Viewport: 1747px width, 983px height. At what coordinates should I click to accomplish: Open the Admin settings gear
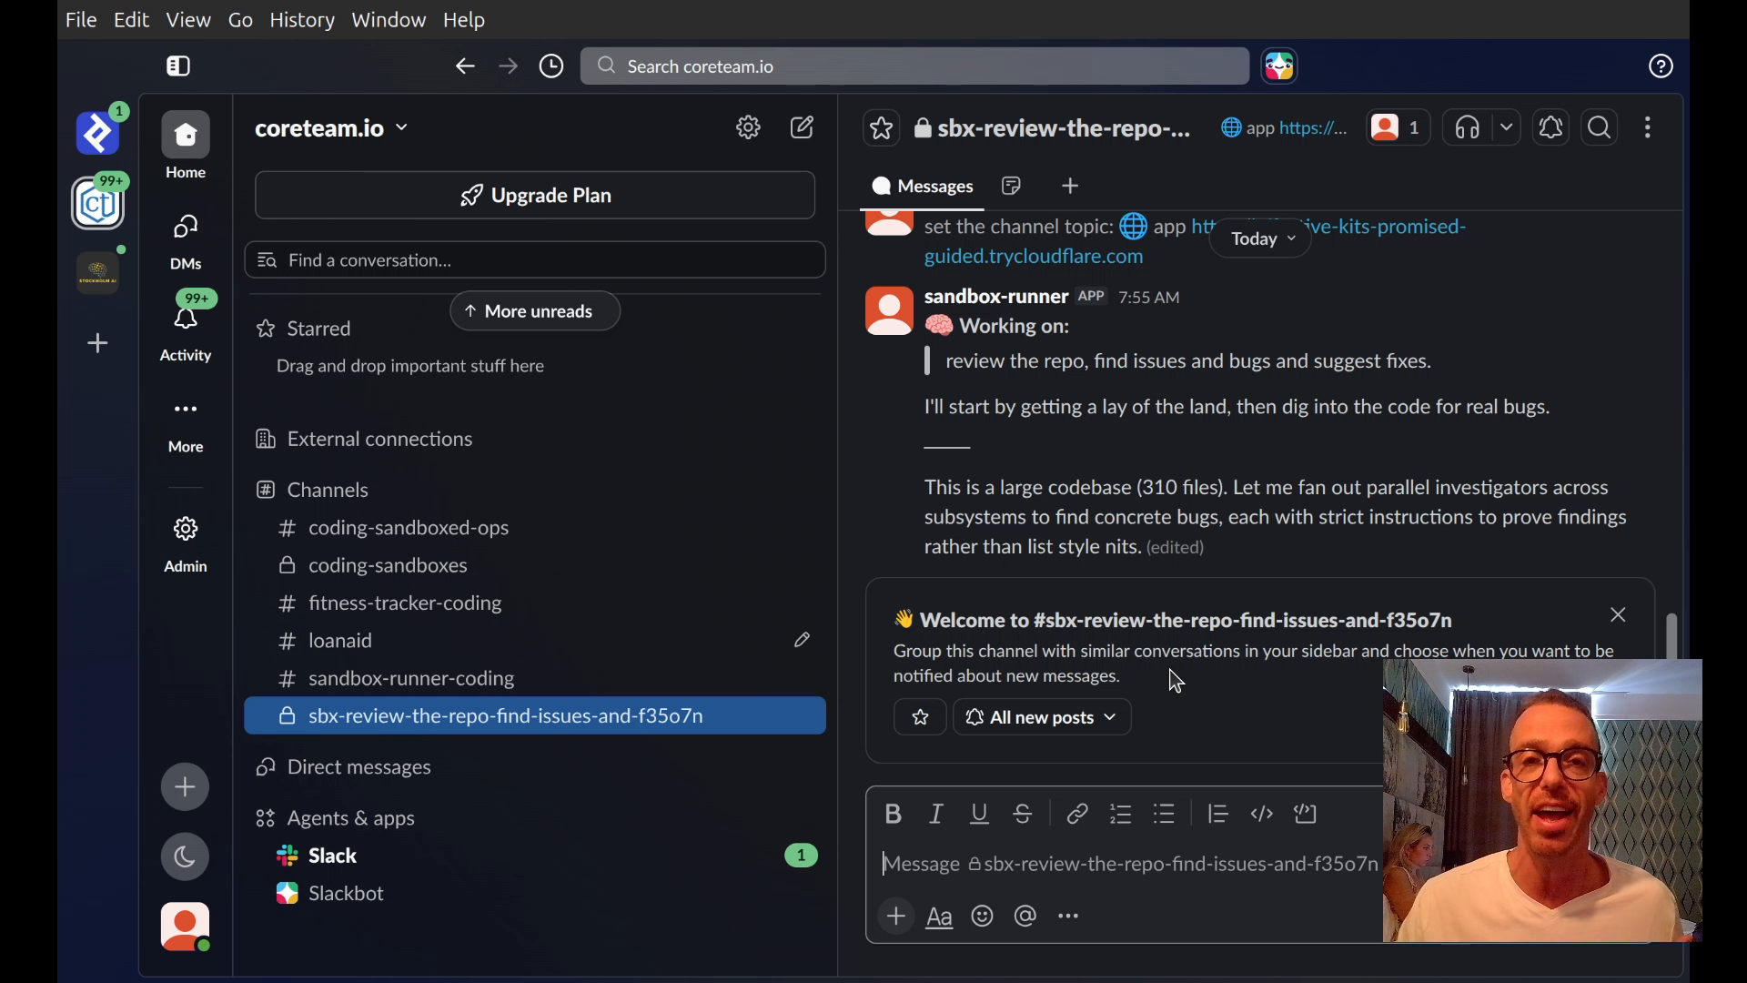pos(187,545)
